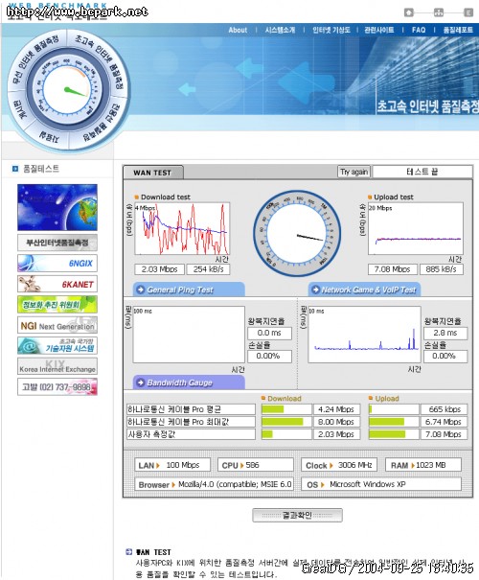Click the 0.0 ms ping delay field

click(x=269, y=333)
